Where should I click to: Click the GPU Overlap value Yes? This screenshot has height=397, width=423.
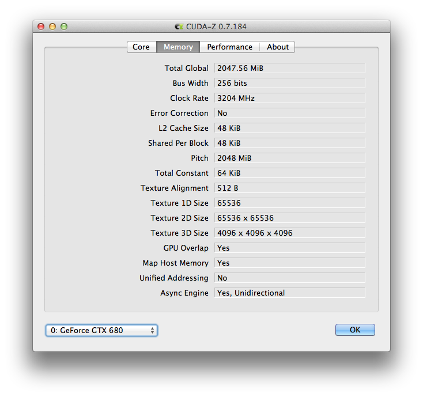(290, 248)
